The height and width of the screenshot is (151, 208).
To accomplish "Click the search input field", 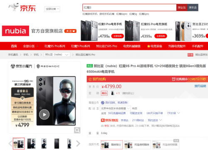I will tap(129, 7).
